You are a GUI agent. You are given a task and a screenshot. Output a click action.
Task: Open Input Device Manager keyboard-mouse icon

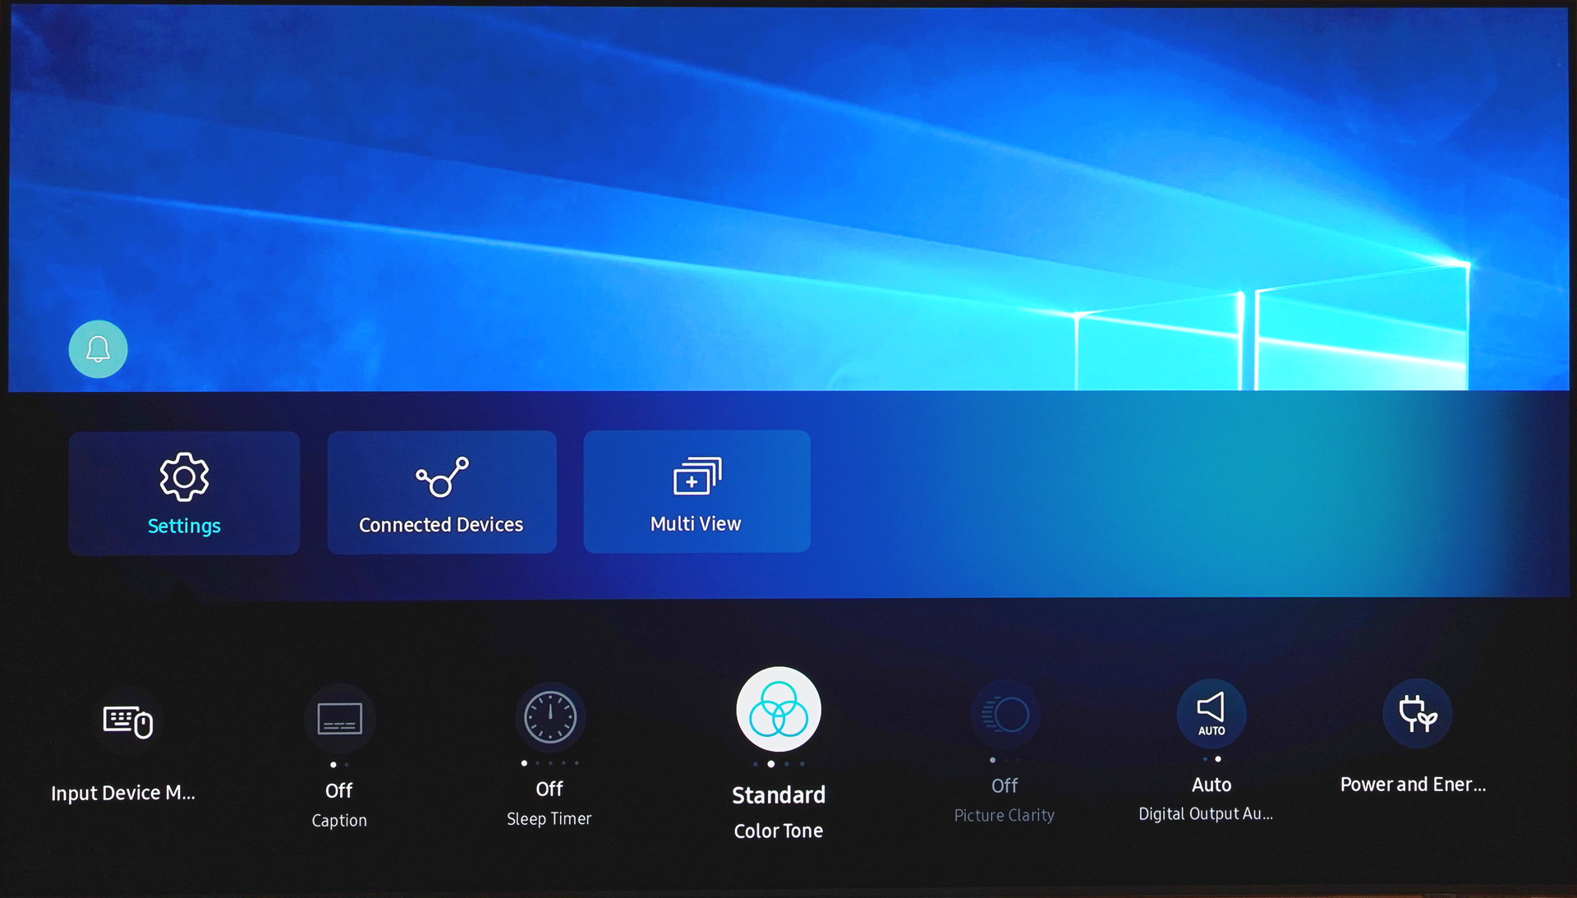127,721
